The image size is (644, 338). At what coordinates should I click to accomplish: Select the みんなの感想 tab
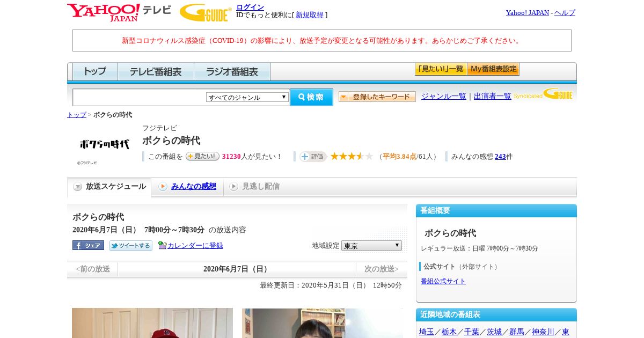pos(187,187)
